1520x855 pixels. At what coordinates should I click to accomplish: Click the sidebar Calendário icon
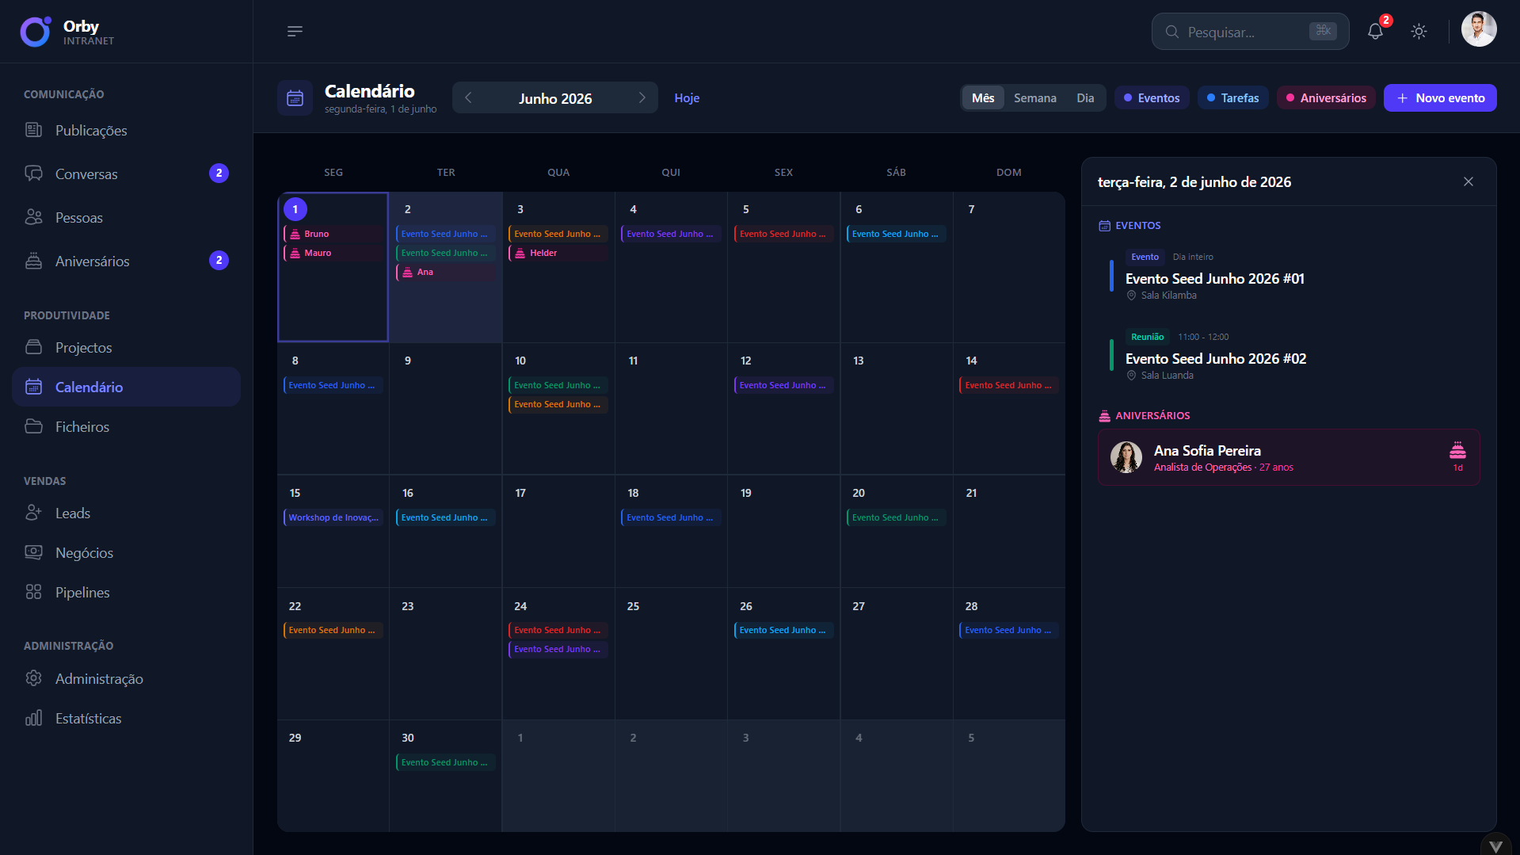coord(33,387)
